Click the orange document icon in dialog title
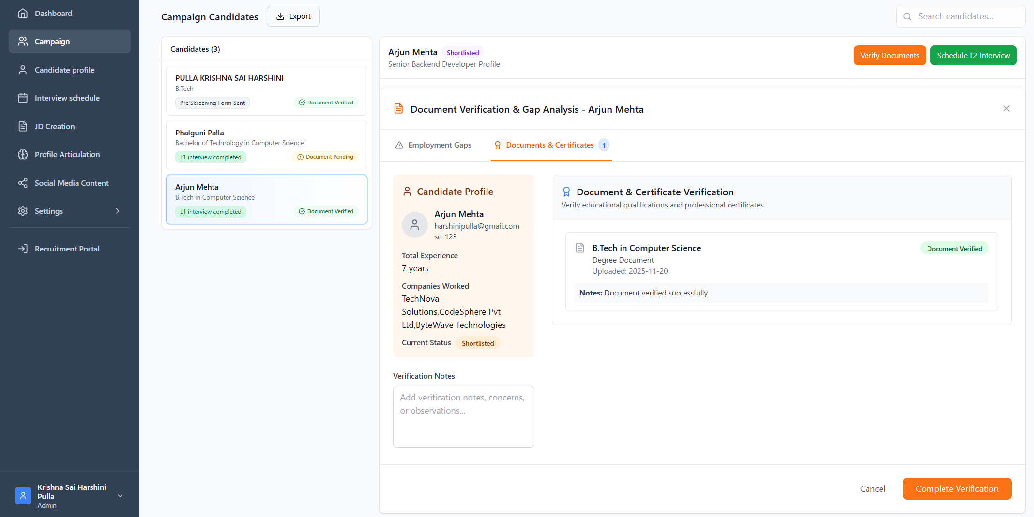This screenshot has width=1034, height=517. [398, 109]
